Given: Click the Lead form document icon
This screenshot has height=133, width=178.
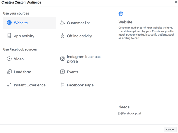Looking at the screenshot, I should [9, 72].
